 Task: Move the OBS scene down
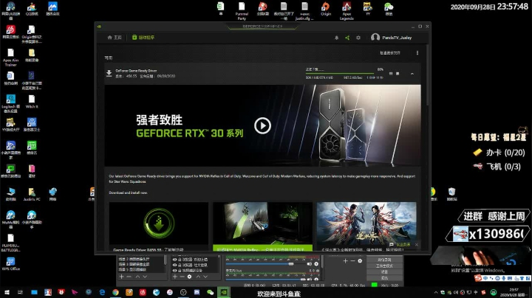(x=145, y=277)
